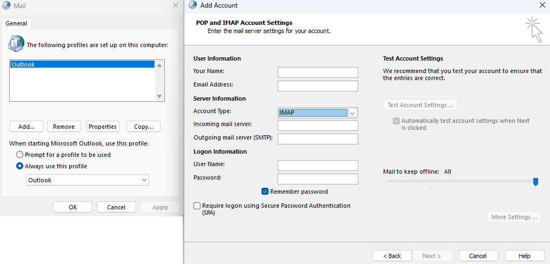Click the profile list scroll down arrow

pyautogui.click(x=159, y=96)
